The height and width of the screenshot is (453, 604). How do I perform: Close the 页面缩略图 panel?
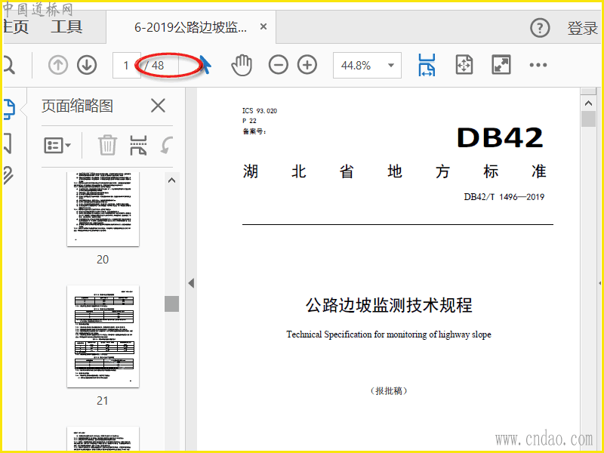[158, 106]
